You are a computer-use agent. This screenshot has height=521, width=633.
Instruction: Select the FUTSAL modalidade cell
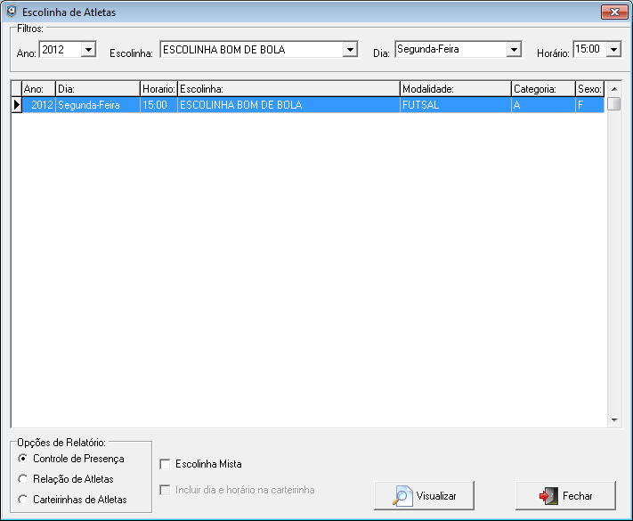click(455, 105)
